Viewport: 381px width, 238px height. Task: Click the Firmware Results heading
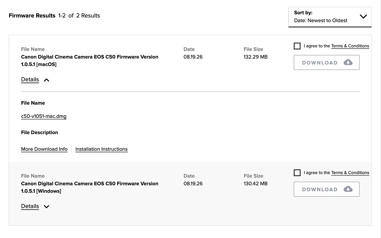pyautogui.click(x=32, y=16)
